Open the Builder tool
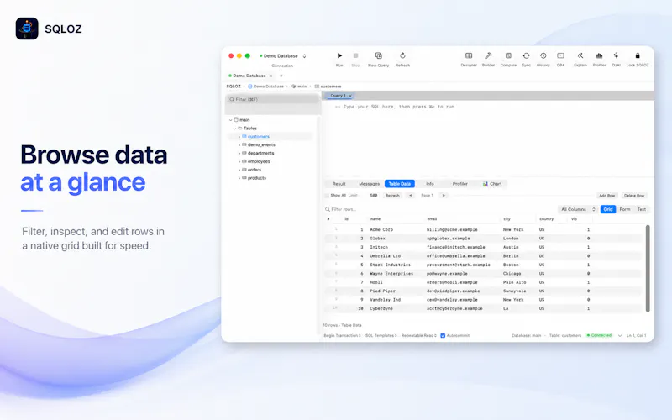 point(488,55)
